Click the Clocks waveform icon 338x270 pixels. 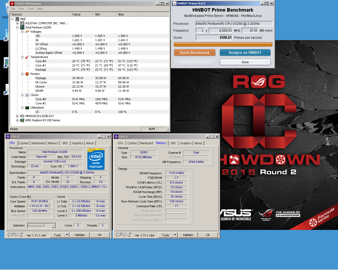click(27, 95)
